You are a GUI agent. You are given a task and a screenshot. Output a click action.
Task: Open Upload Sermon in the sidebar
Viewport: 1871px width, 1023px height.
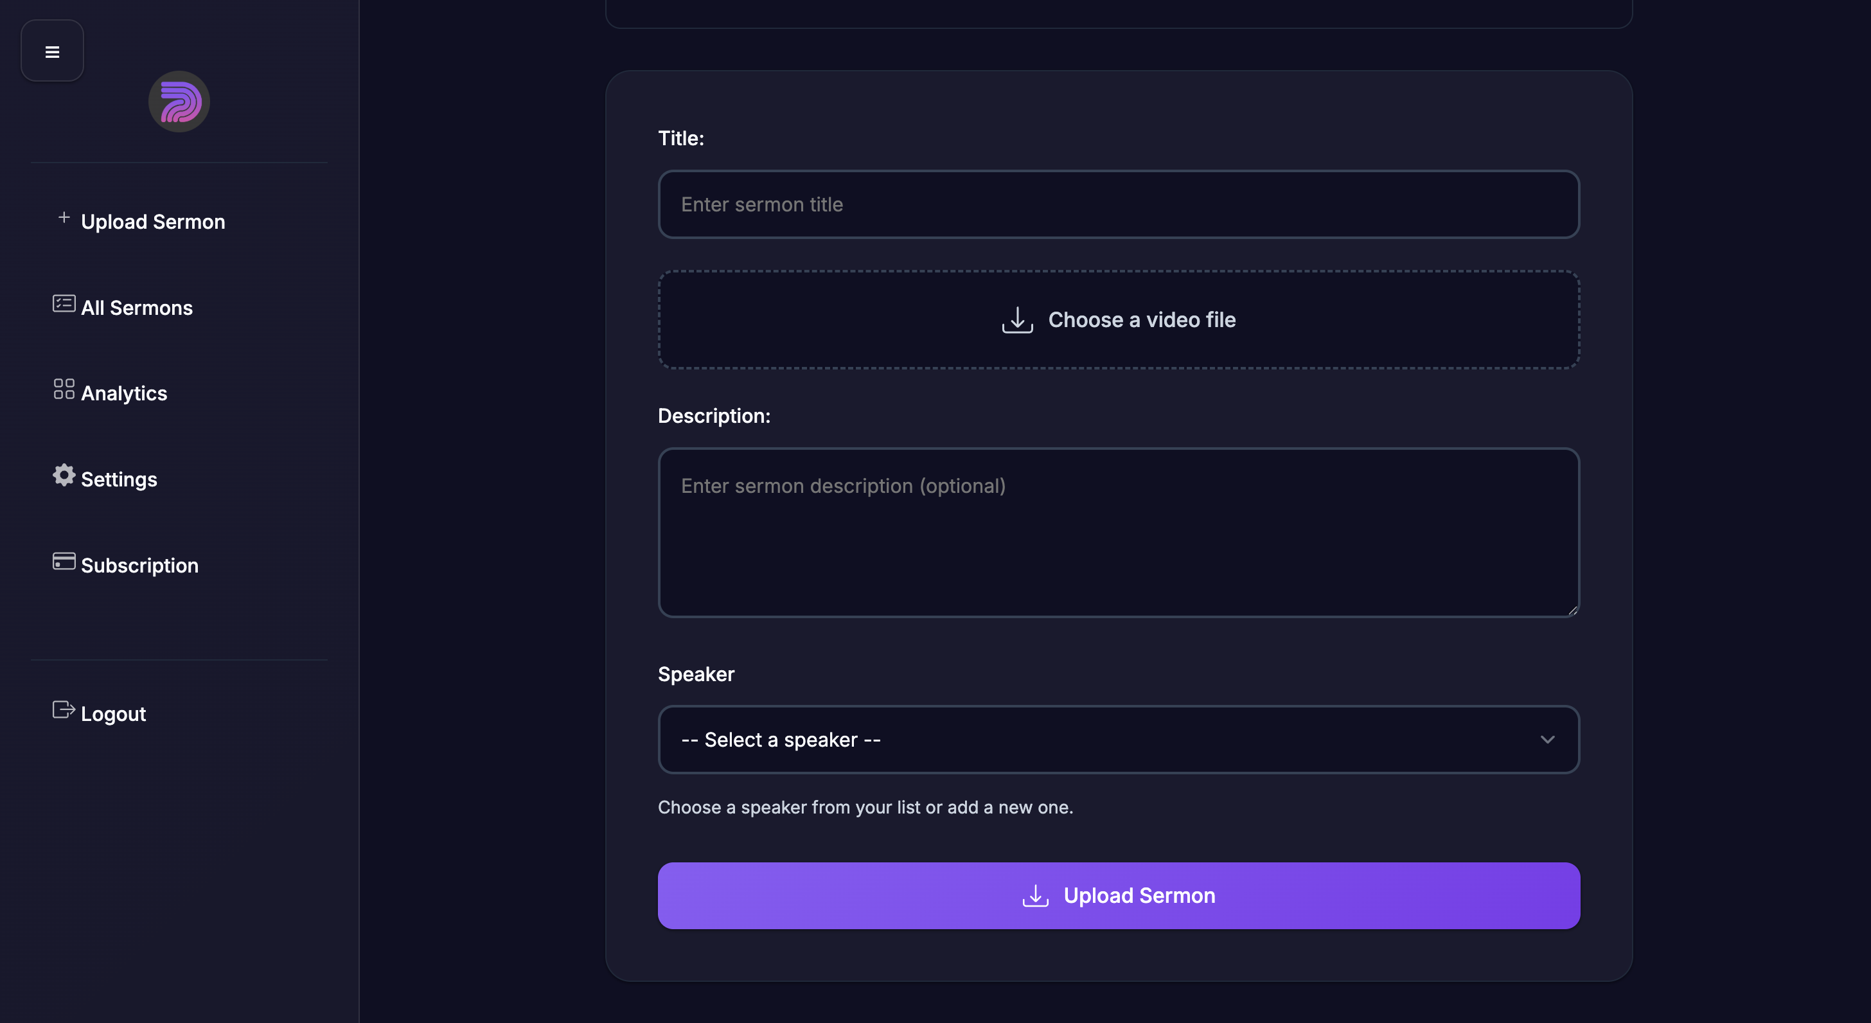[152, 222]
